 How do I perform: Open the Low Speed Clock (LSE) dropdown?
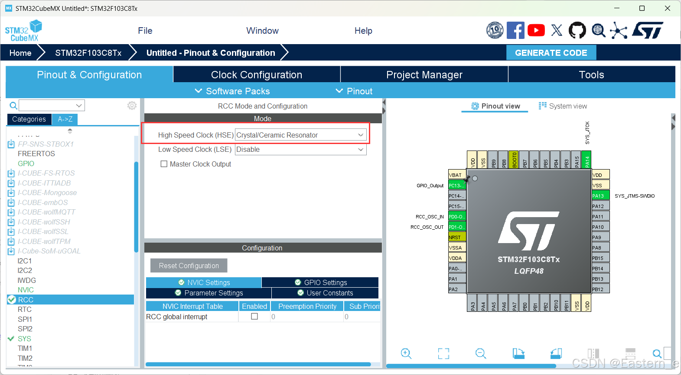tap(300, 149)
